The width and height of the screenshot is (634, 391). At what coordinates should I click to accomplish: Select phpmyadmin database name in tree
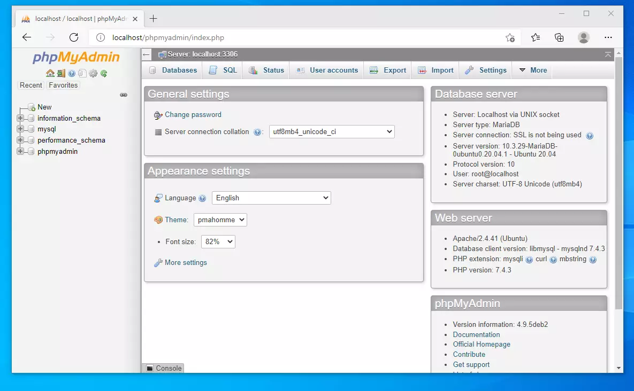[57, 151]
